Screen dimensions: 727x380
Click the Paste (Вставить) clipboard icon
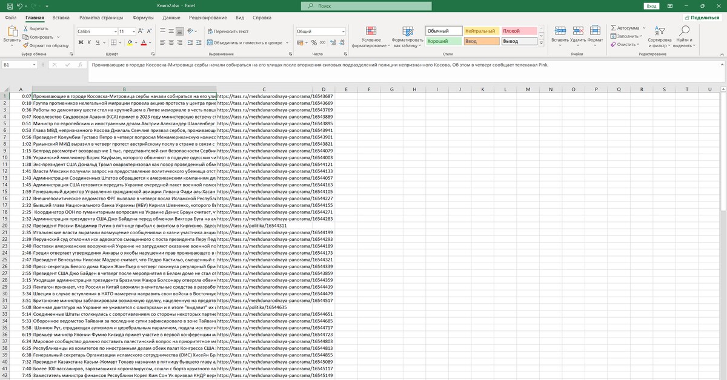tap(12, 30)
